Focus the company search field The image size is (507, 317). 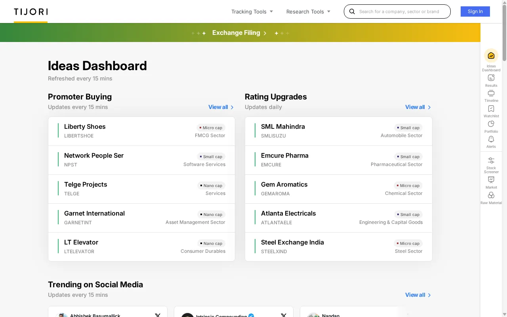pos(402,11)
